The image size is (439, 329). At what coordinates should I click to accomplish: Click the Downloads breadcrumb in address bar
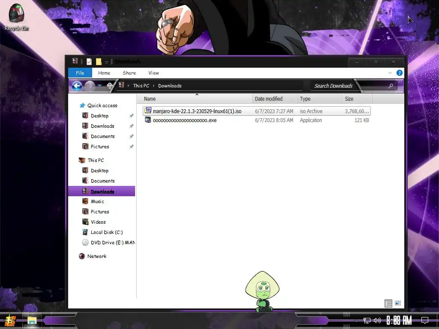(170, 86)
